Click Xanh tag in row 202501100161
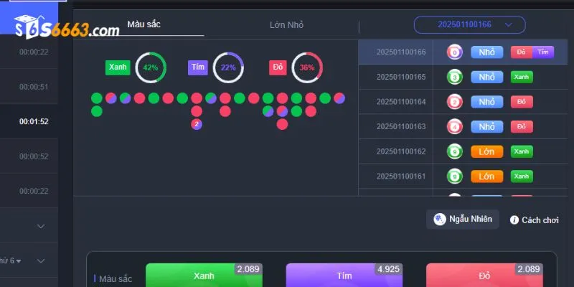Image resolution: width=574 pixels, height=287 pixels. tap(522, 176)
